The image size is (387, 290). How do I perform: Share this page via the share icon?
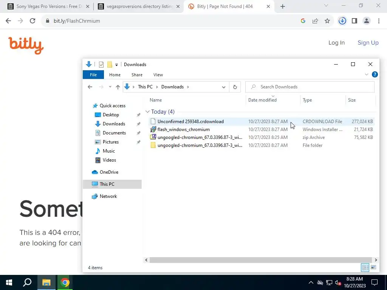tap(315, 21)
